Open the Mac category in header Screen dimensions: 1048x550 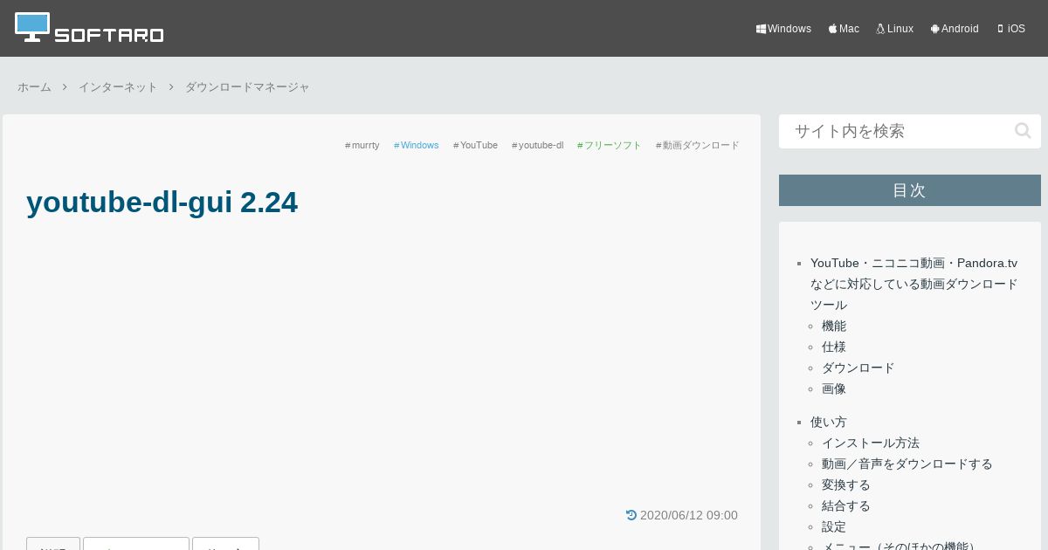(x=844, y=29)
